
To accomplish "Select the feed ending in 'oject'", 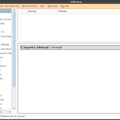I will pyautogui.click(x=6, y=66).
